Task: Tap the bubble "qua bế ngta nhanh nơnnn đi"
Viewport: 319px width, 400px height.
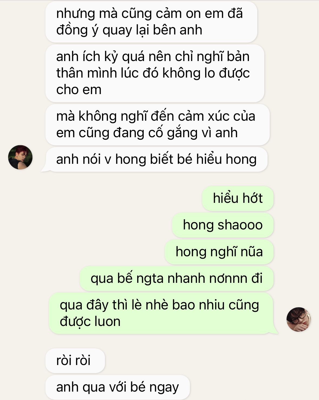Action: pos(176,279)
